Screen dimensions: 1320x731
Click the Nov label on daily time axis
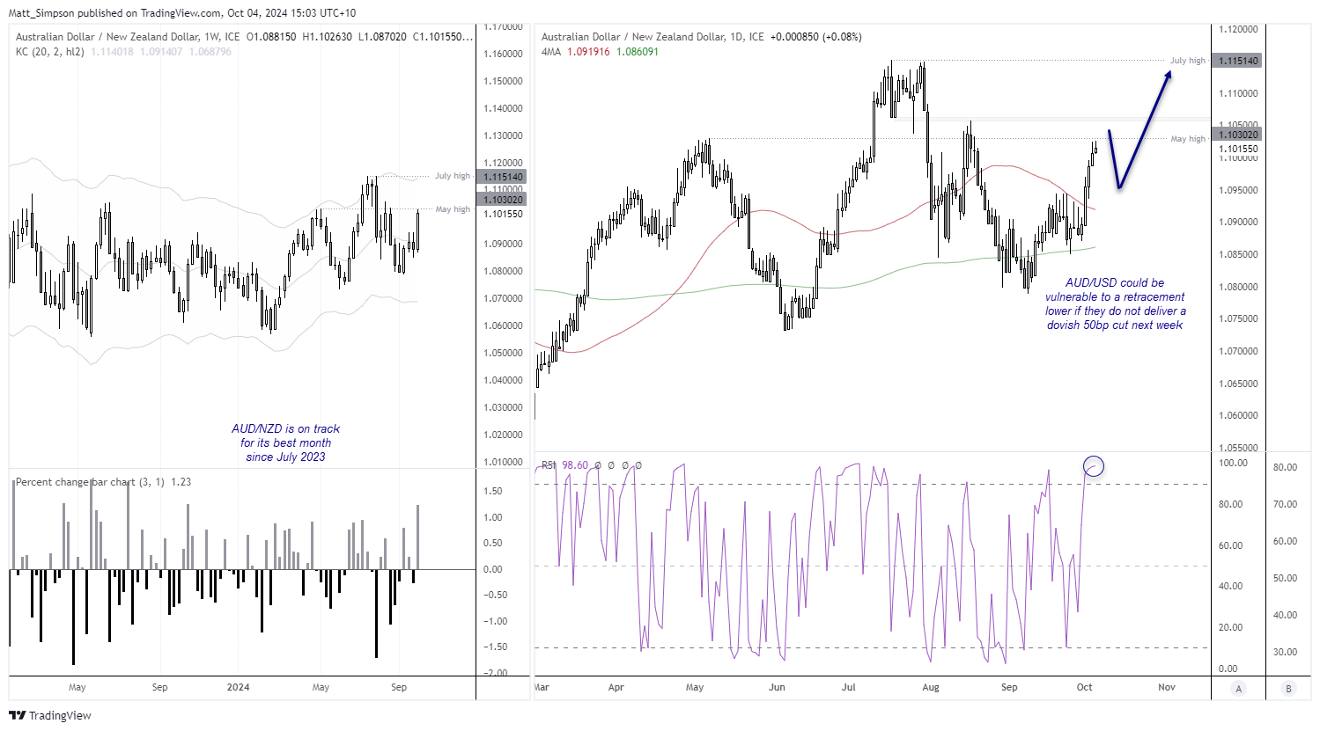[1167, 687]
